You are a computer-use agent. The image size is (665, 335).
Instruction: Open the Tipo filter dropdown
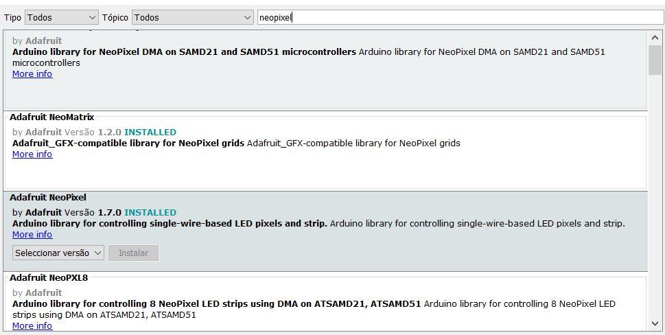[x=62, y=18]
